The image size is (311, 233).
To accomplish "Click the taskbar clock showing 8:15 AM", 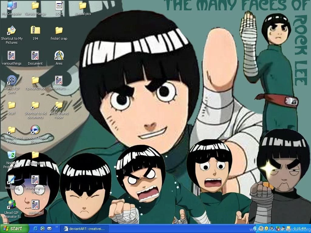I will pyautogui.click(x=300, y=229).
